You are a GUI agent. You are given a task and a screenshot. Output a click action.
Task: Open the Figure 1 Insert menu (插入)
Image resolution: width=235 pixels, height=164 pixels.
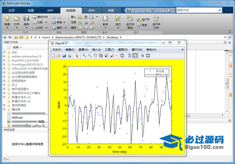(x=96, y=50)
